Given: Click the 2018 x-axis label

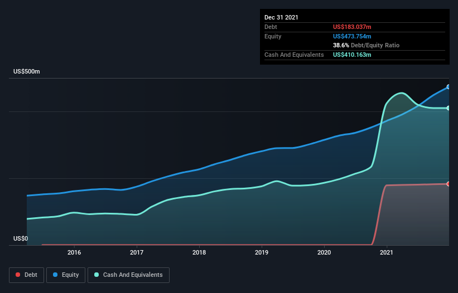Looking at the screenshot, I should [x=199, y=252].
